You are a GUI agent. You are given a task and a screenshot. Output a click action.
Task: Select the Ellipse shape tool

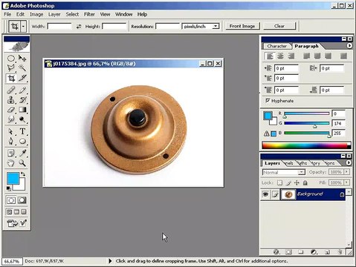(22, 141)
